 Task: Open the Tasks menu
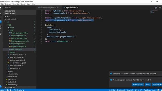point(28,4)
